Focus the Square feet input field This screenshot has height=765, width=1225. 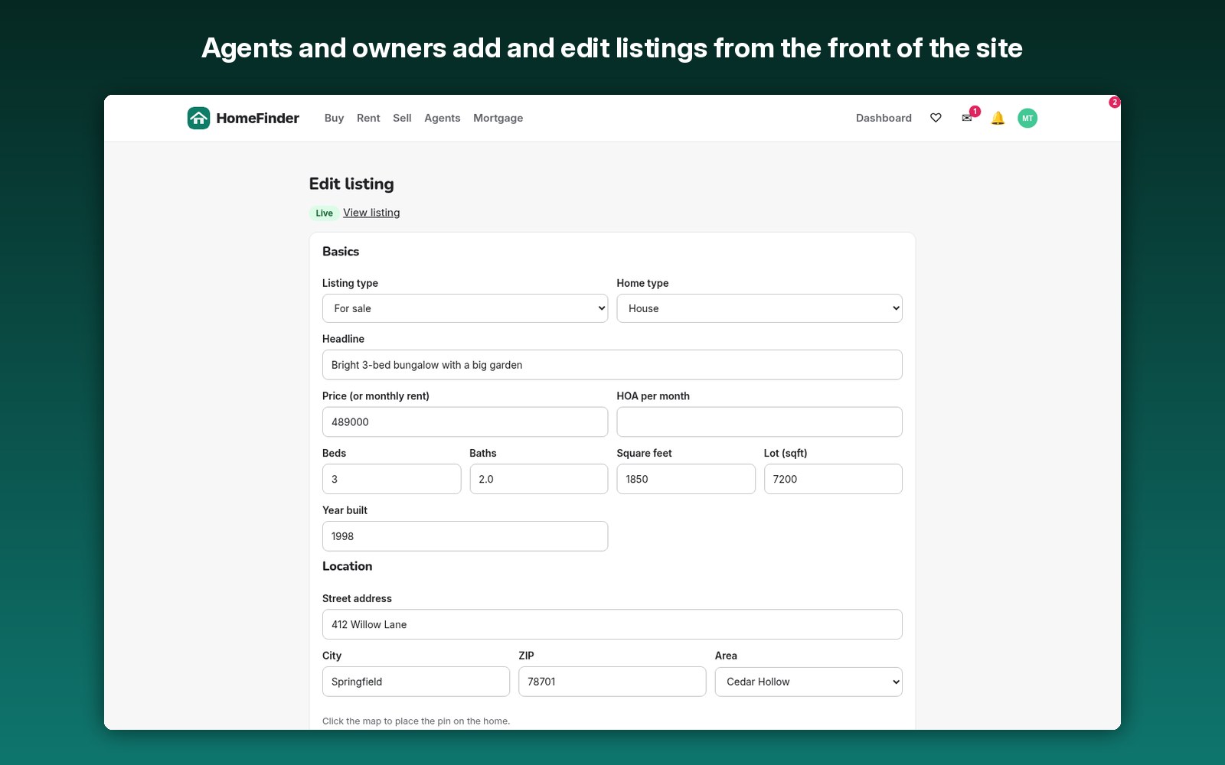pyautogui.click(x=686, y=479)
